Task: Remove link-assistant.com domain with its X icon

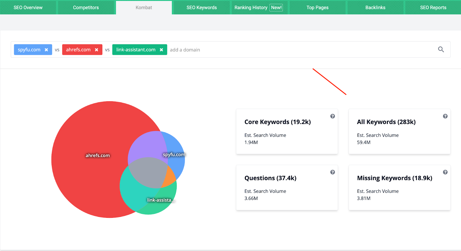Action: [x=161, y=50]
